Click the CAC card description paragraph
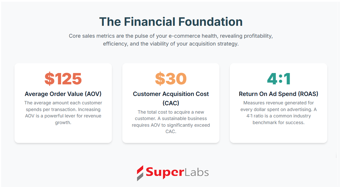Image resolution: width=340 pixels, height=187 pixels. 171,122
